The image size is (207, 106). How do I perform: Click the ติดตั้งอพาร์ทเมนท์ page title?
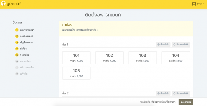click(x=103, y=15)
